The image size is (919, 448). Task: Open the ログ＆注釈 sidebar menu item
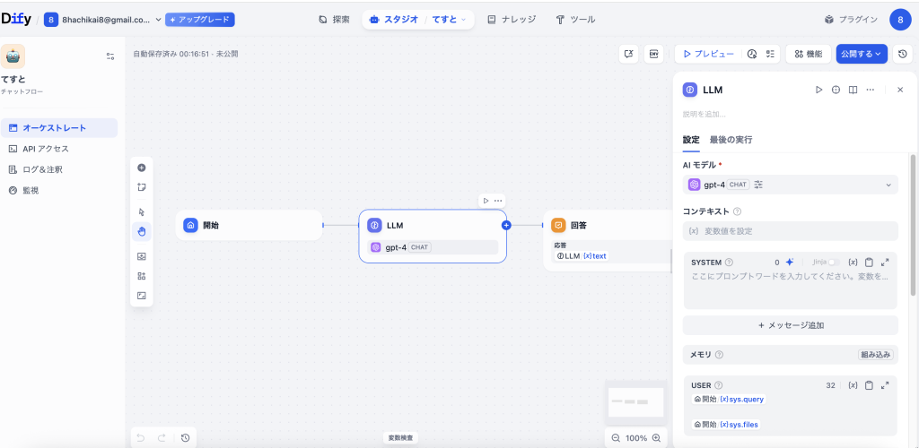[42, 169]
